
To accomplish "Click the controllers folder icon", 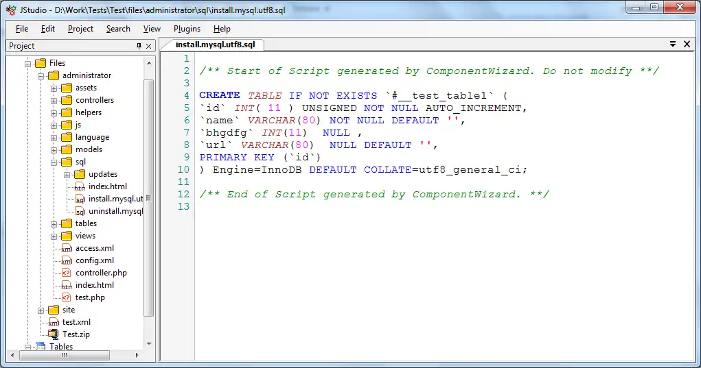I will (x=67, y=100).
